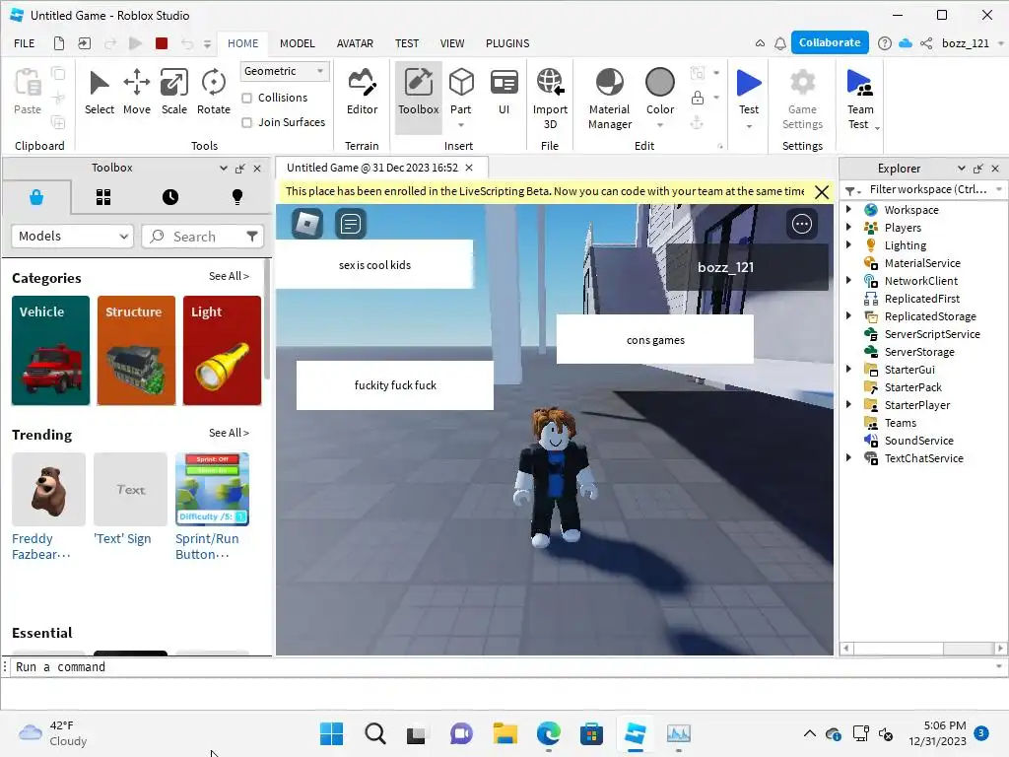This screenshot has width=1009, height=757.
Task: Switch to the VIEW tab
Action: [451, 43]
